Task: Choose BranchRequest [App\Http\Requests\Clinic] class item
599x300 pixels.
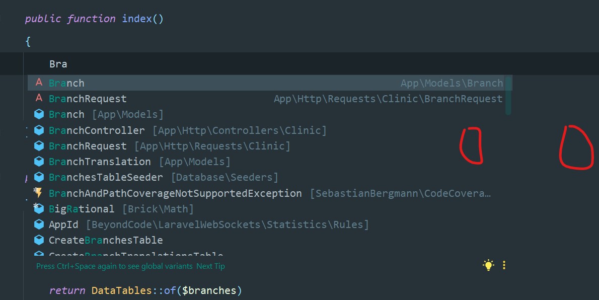Action: [270, 146]
